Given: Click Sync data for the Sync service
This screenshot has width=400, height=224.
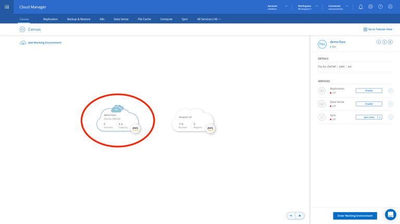Looking at the screenshot, I should pos(367,117).
